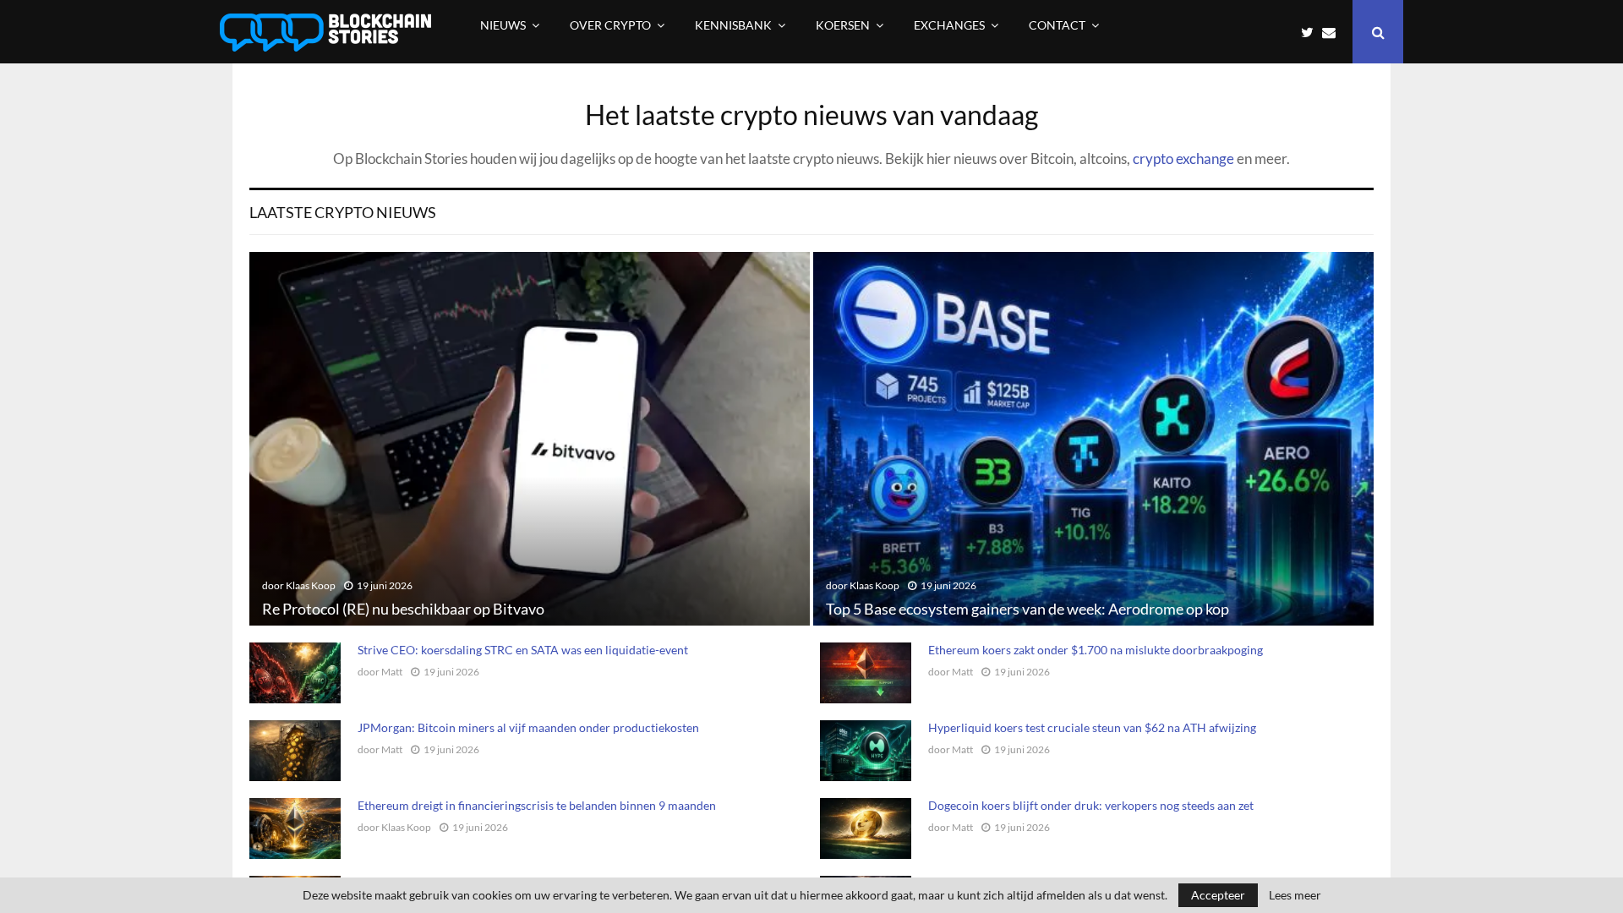Open the EXCHANGES menu item

[x=949, y=25]
